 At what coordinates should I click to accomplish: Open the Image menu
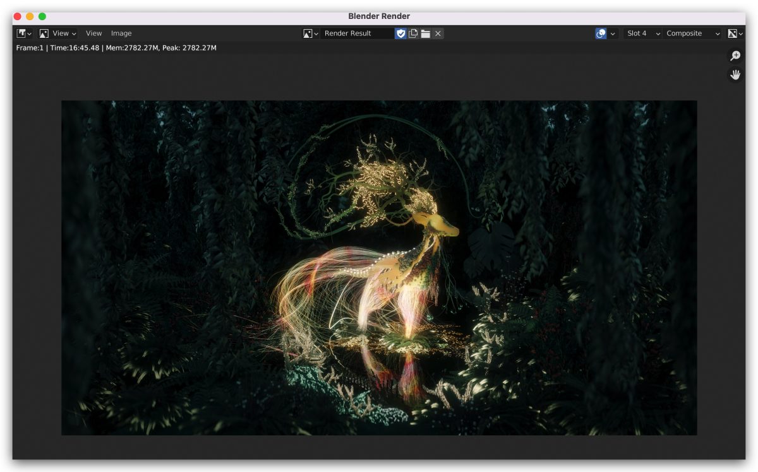121,33
